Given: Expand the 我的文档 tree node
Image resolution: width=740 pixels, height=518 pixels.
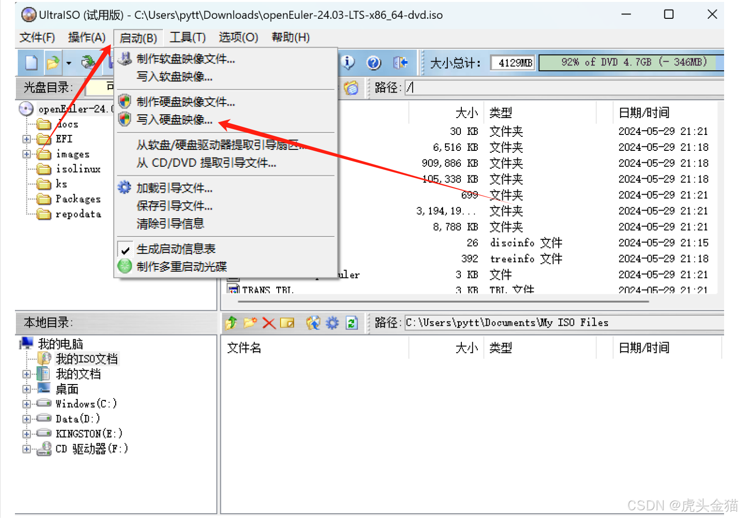Looking at the screenshot, I should 27,374.
